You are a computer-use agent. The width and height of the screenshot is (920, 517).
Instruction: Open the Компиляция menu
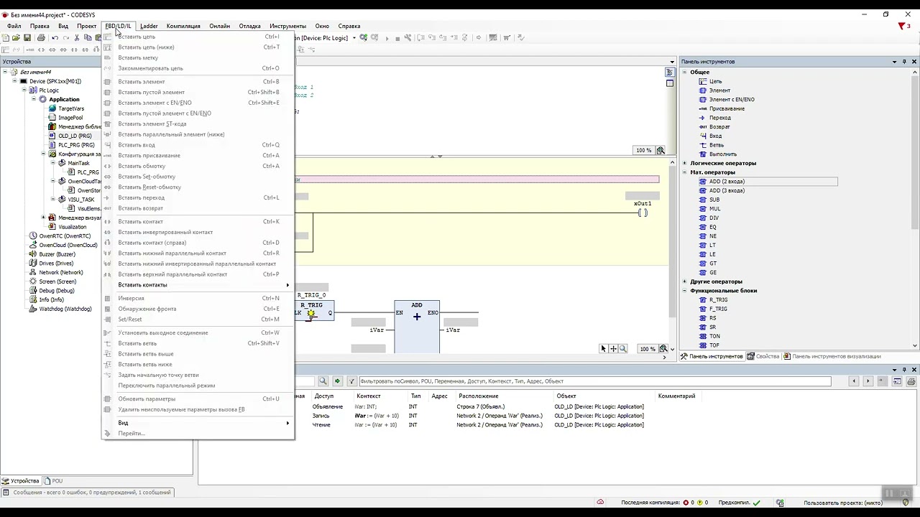click(183, 26)
